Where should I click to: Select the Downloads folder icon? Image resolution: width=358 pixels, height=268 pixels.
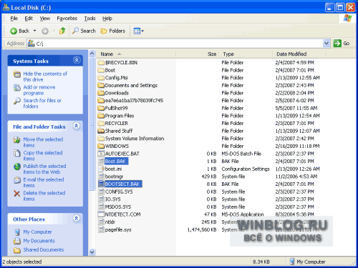click(x=101, y=93)
